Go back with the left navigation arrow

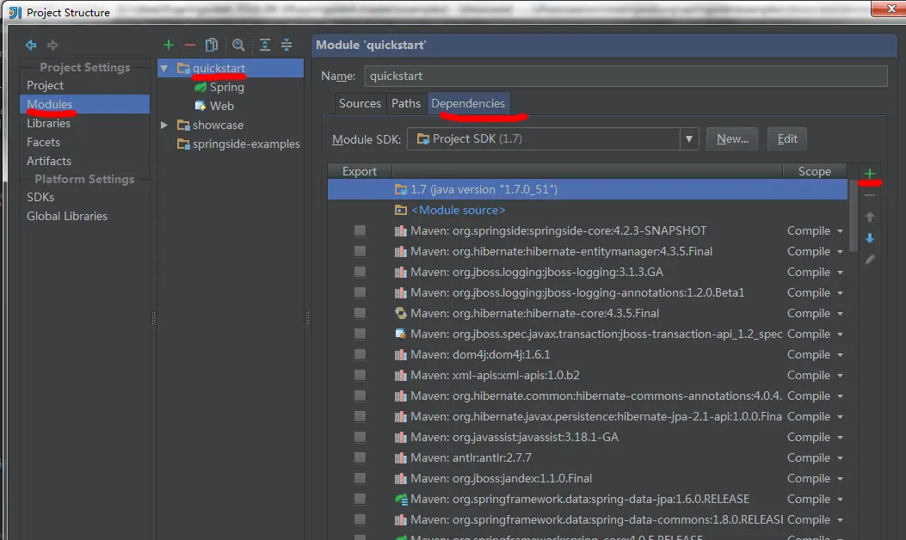pos(31,45)
